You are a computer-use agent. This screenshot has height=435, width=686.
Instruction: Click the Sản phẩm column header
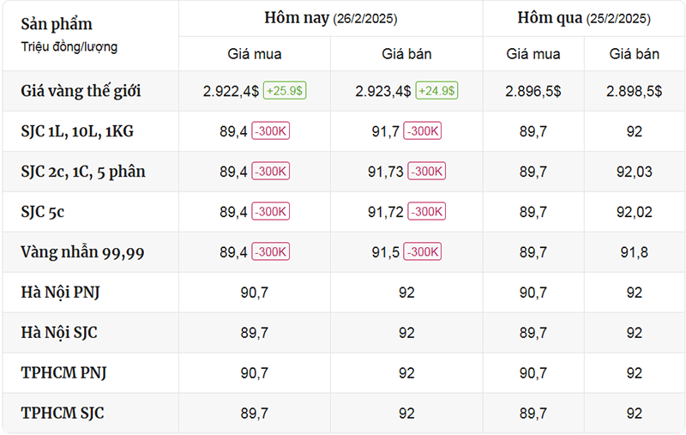point(57,24)
